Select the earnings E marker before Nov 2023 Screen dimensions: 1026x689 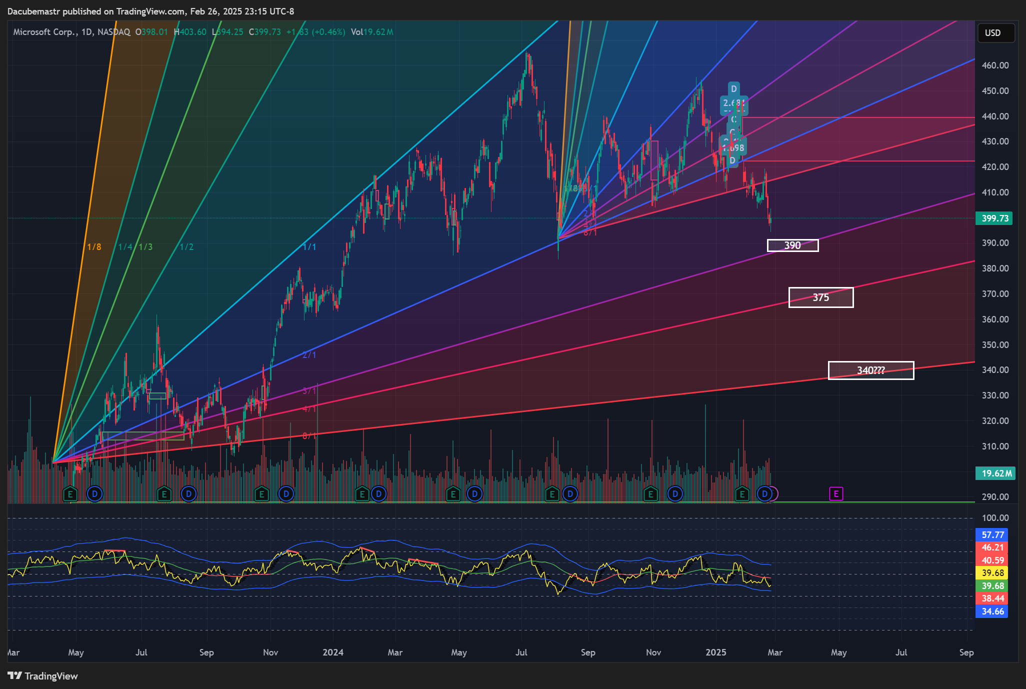pyautogui.click(x=261, y=494)
